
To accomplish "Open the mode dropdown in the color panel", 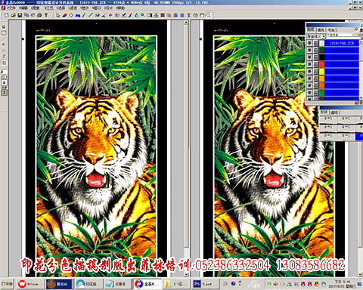I will [x=316, y=36].
